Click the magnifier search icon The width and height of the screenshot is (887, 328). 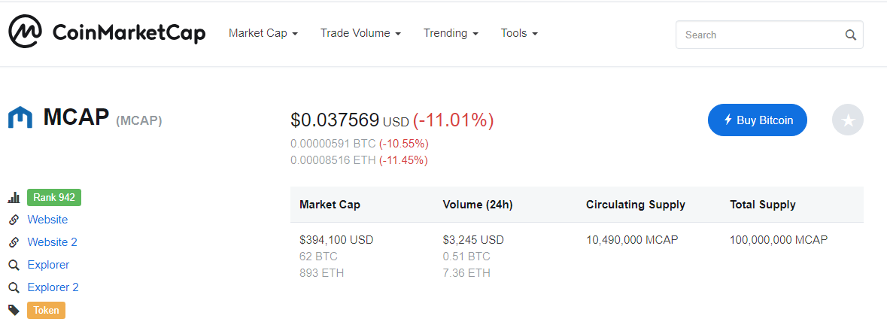(850, 35)
